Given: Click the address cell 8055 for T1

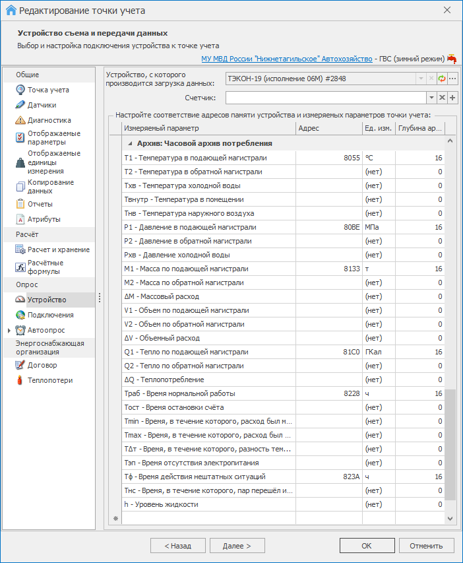Looking at the screenshot, I should (329, 158).
